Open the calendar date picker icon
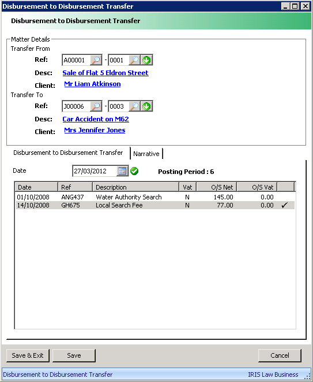Screen dimensions: 313x382 (122, 171)
